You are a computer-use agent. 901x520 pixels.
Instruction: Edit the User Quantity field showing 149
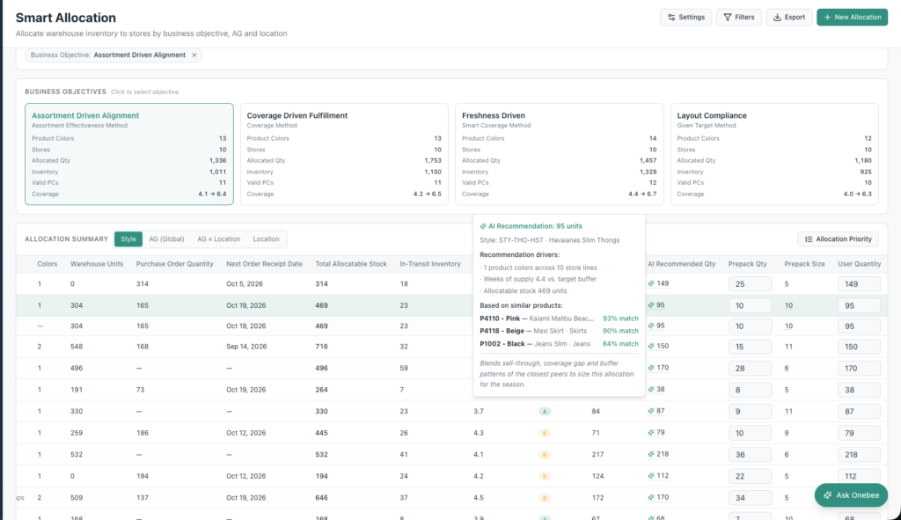[x=859, y=284]
